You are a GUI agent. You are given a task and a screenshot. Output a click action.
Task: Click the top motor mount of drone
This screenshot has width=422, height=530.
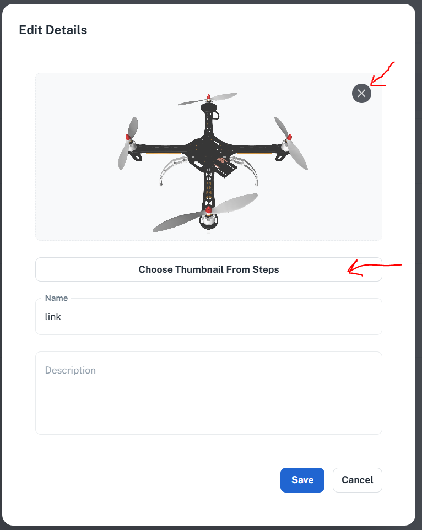click(208, 107)
